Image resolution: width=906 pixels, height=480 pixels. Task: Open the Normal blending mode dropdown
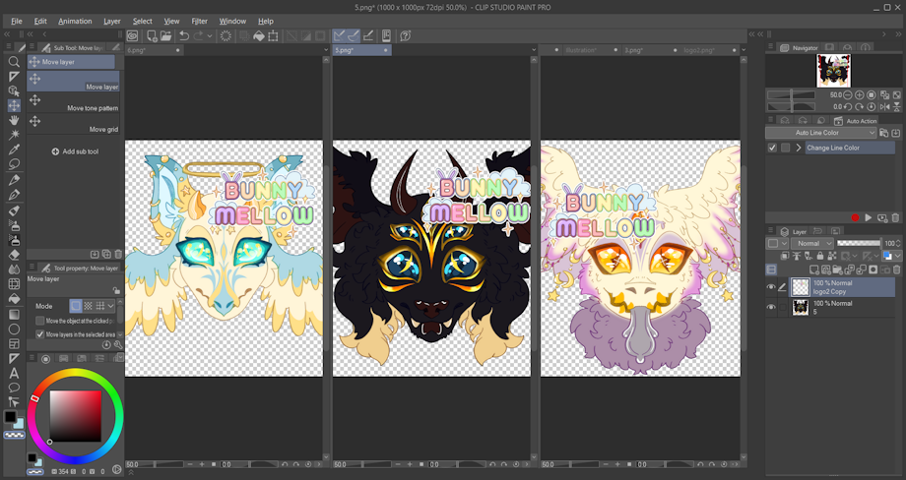813,243
